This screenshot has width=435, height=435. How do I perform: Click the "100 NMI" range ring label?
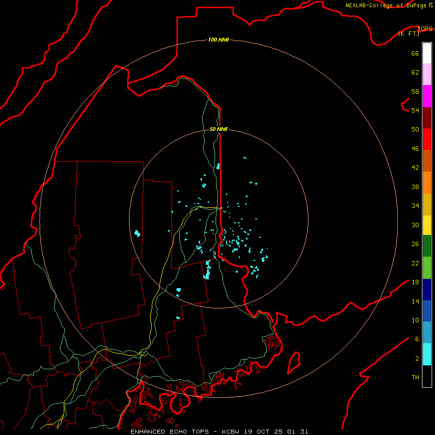tap(218, 40)
